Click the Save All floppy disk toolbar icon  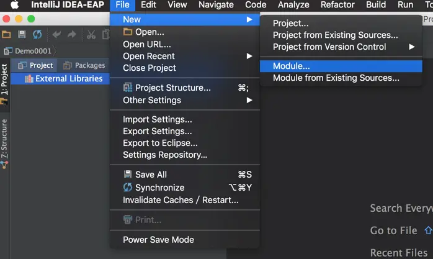click(22, 34)
